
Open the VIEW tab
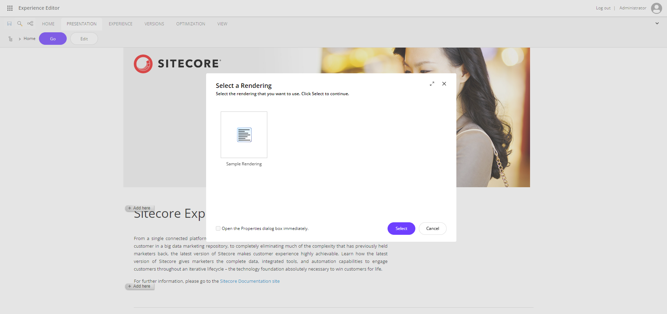[222, 24]
